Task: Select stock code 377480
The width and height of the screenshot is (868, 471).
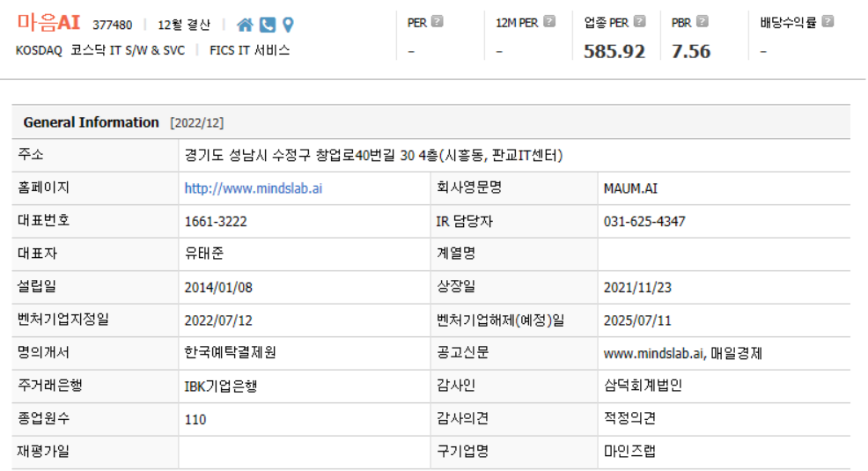Action: point(113,26)
